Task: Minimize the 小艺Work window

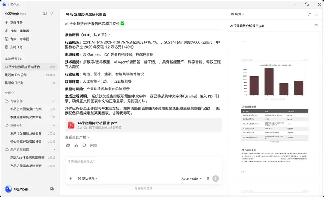Action: [294, 4]
